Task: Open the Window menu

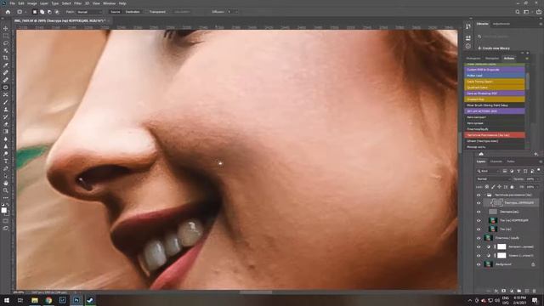Action: click(110, 3)
